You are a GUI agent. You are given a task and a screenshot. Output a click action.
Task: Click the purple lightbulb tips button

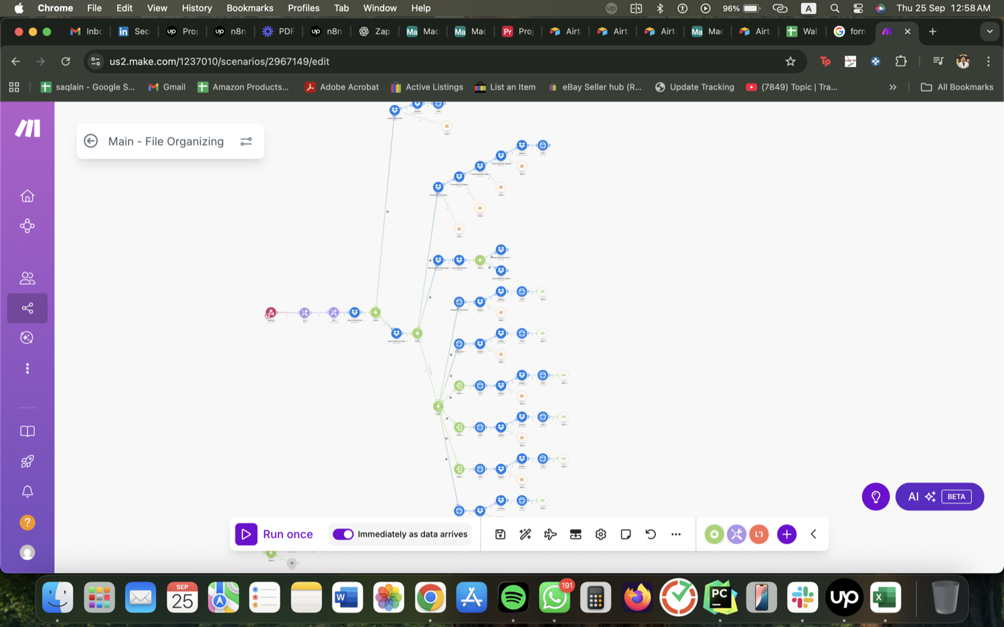coord(875,497)
